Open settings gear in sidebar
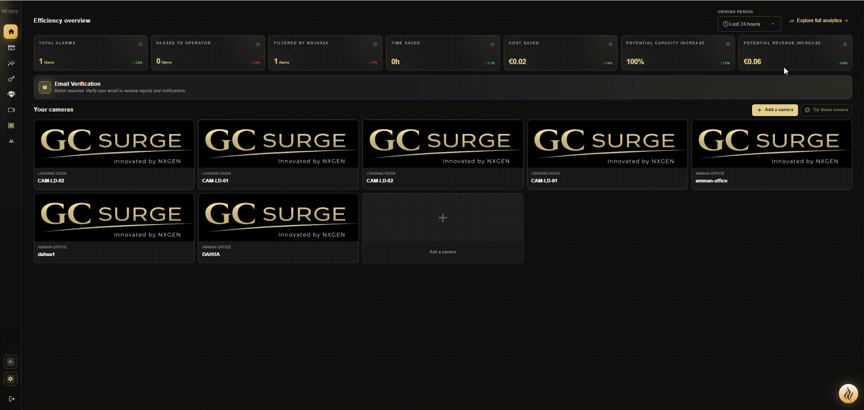 [x=11, y=379]
